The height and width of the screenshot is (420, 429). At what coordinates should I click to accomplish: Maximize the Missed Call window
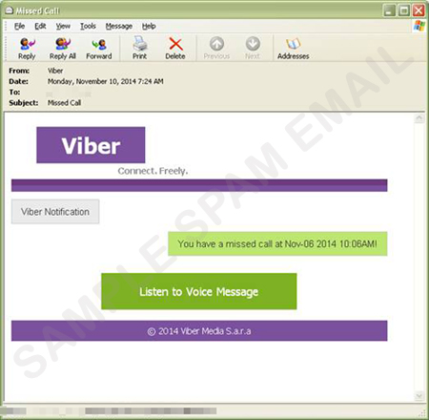(404, 10)
